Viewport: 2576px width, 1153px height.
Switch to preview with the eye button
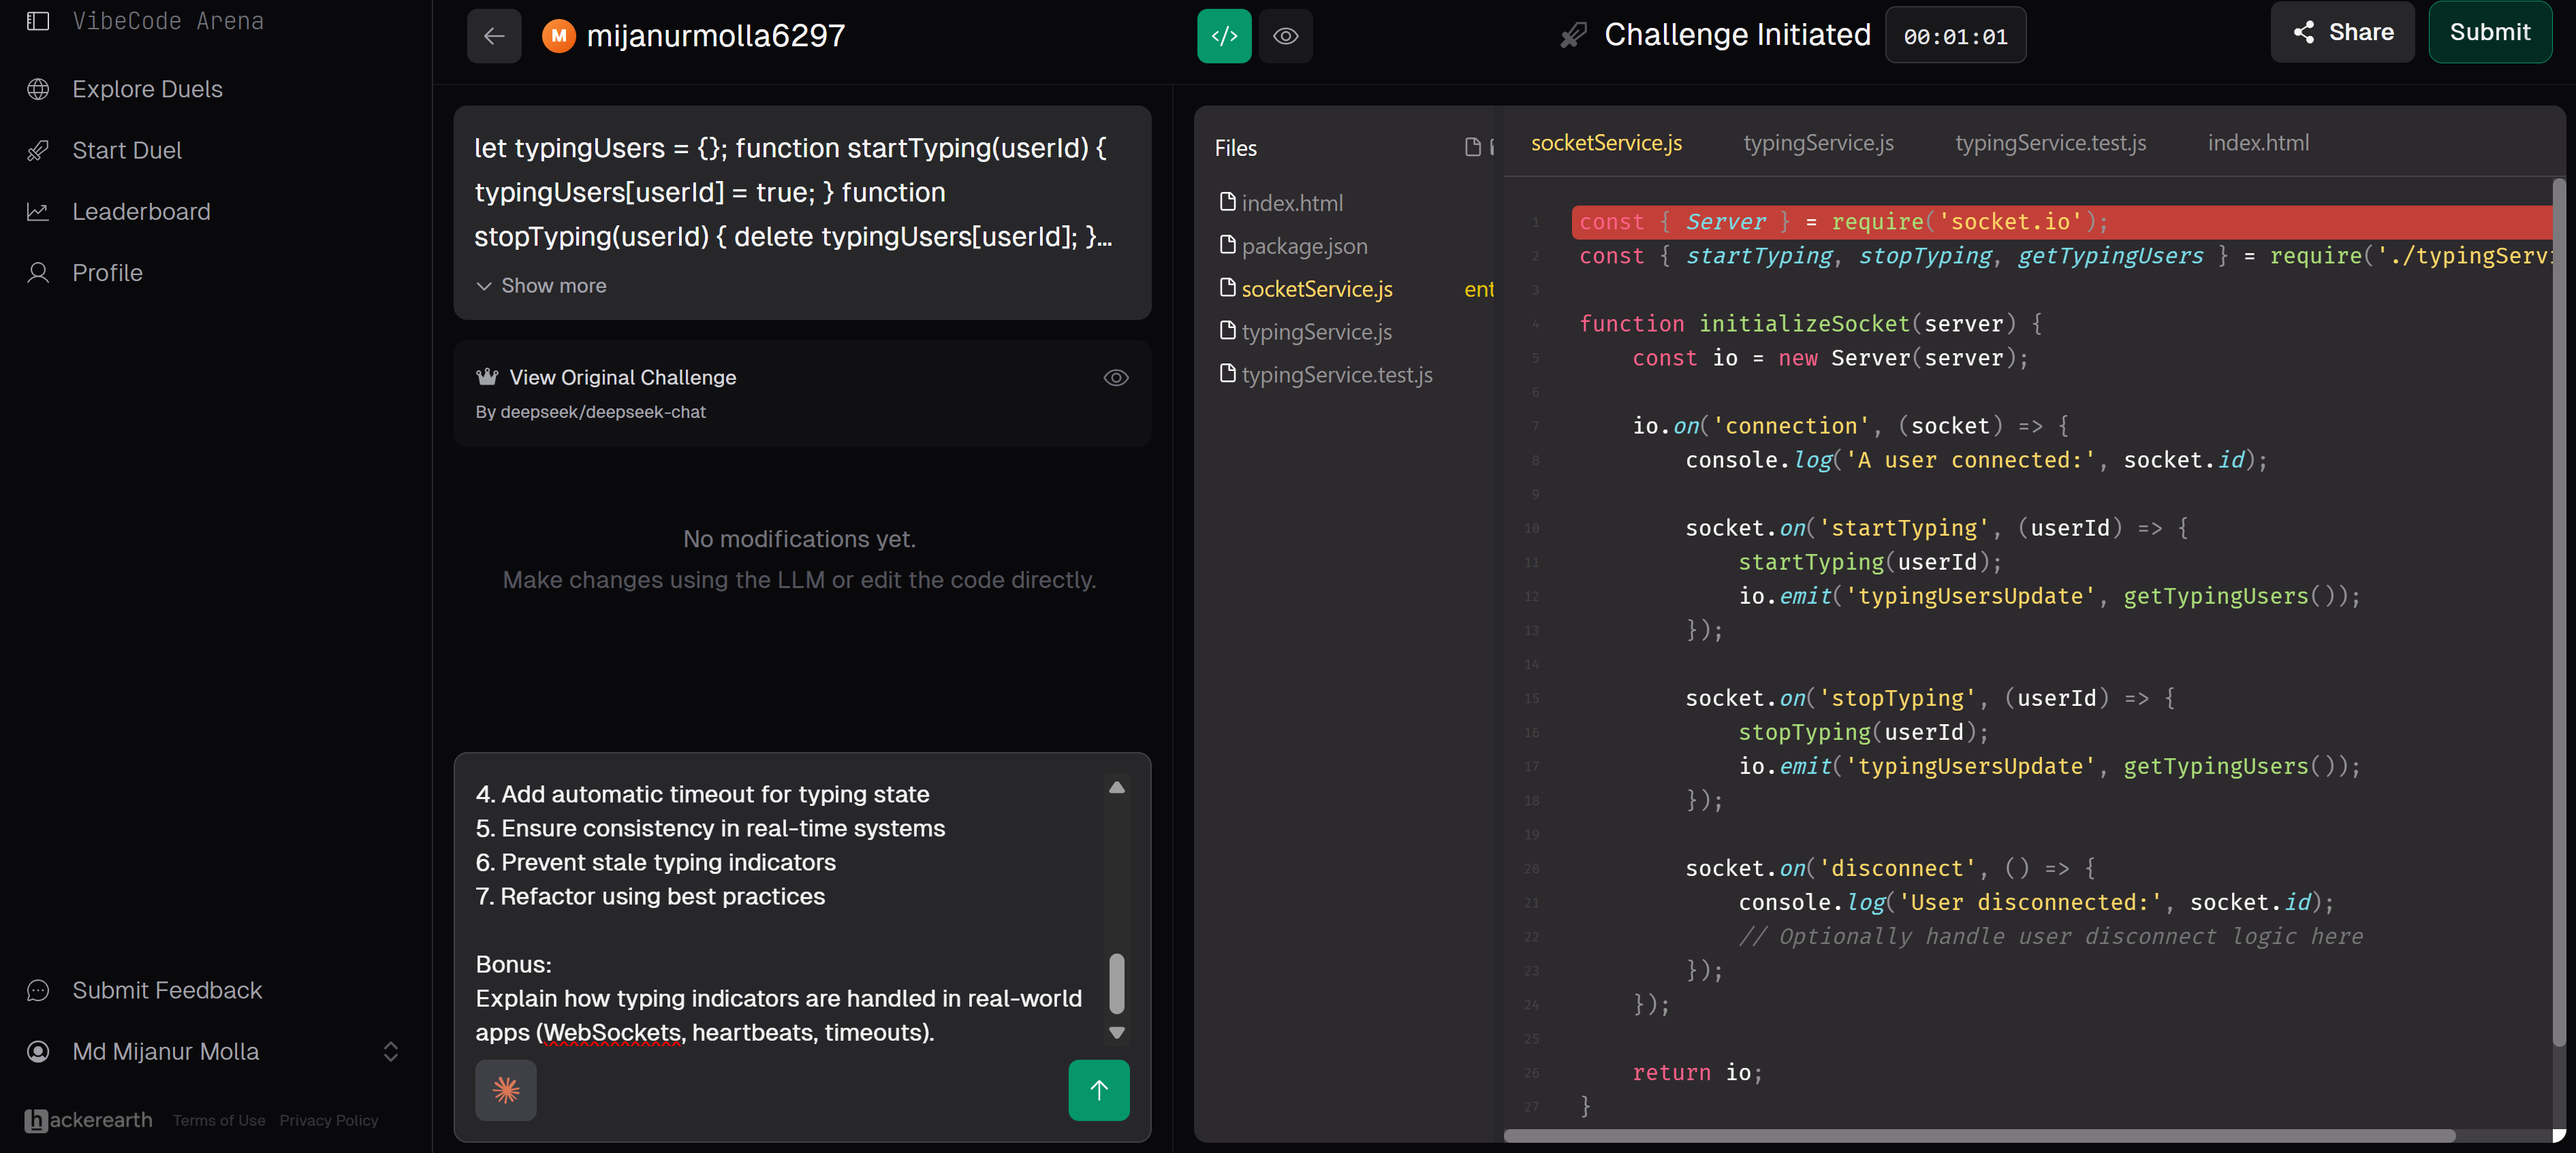coord(1285,36)
